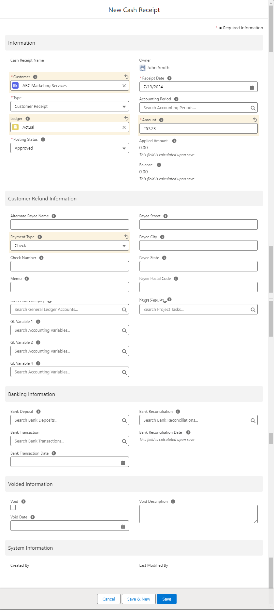Focus the Payee Postal Code input
Screen dimensions: 274x610
pos(198,287)
